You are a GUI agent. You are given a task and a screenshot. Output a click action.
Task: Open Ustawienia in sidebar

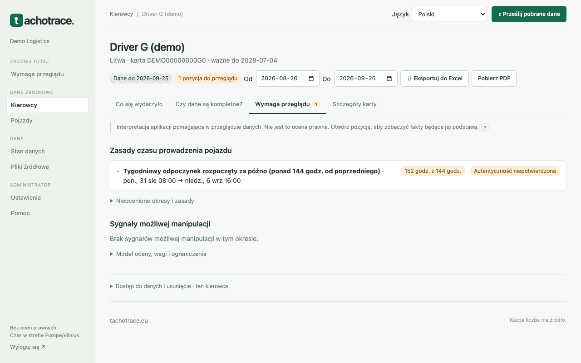pos(47,197)
